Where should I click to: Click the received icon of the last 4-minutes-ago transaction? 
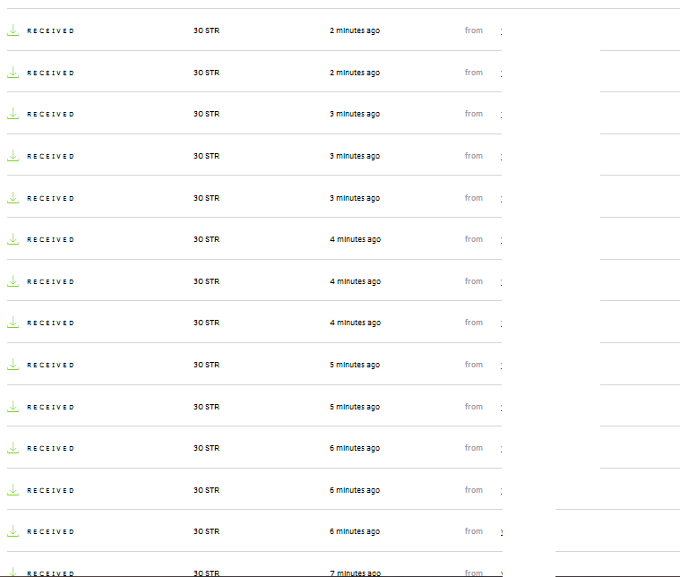[13, 323]
